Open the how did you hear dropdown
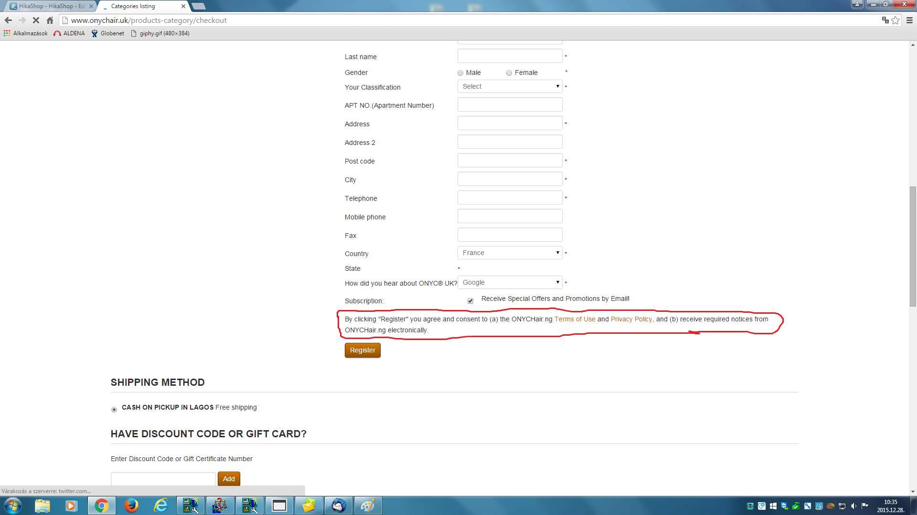This screenshot has width=917, height=515. click(x=510, y=282)
